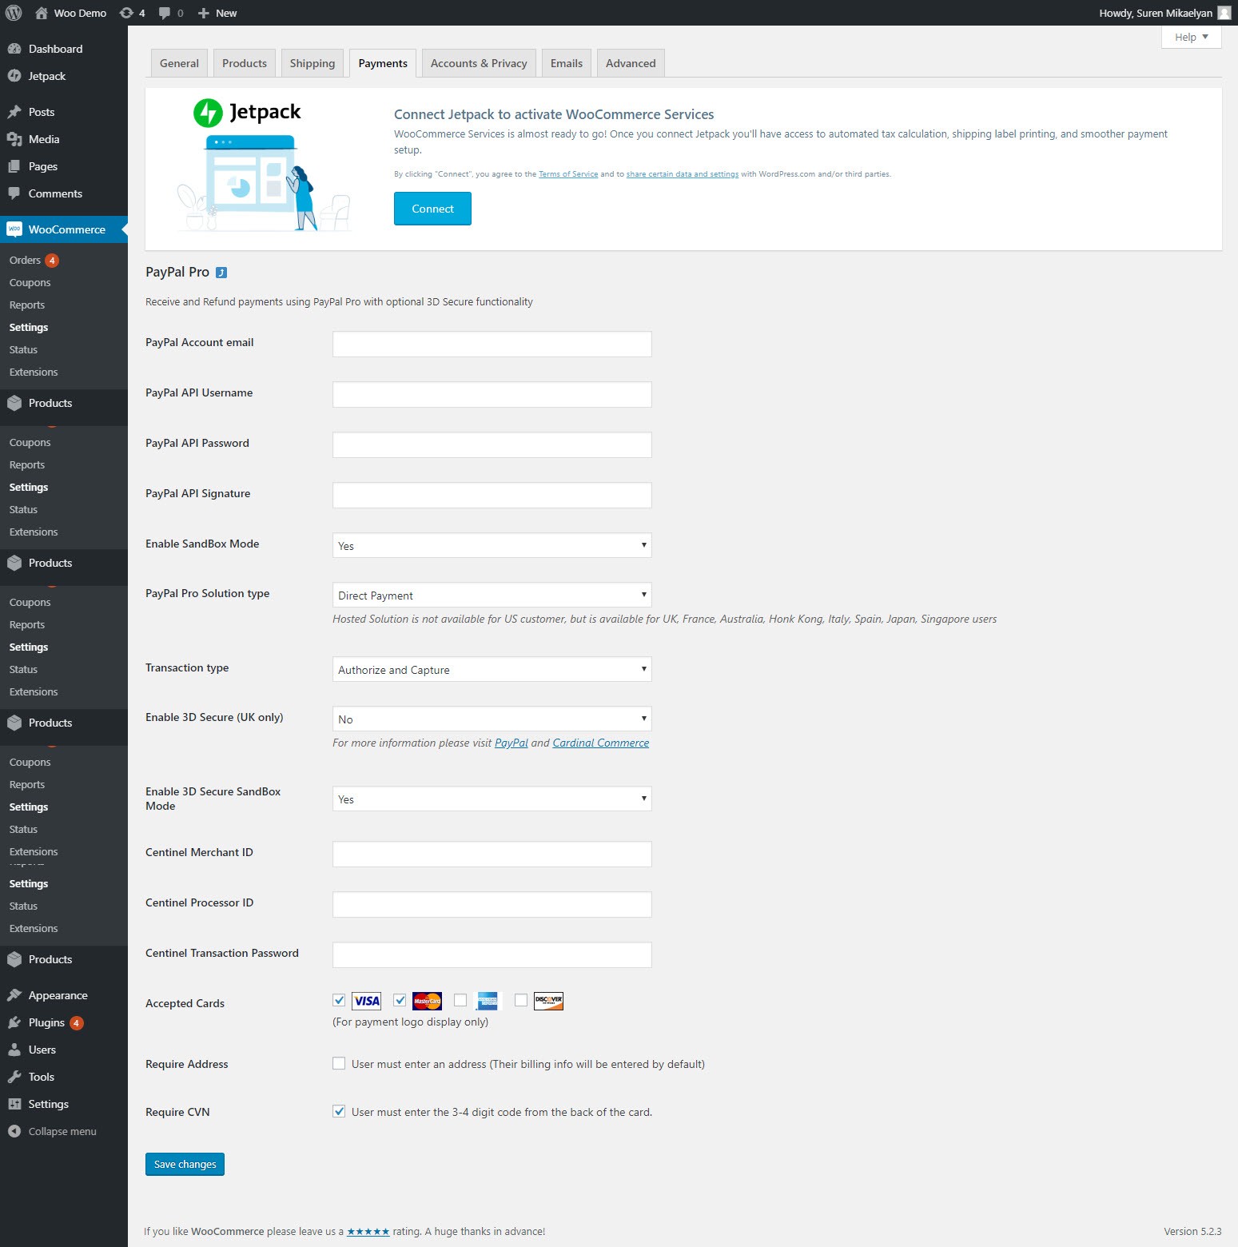
Task: Open Enable 3D Secure SandBox Mode dropdown
Action: [492, 799]
